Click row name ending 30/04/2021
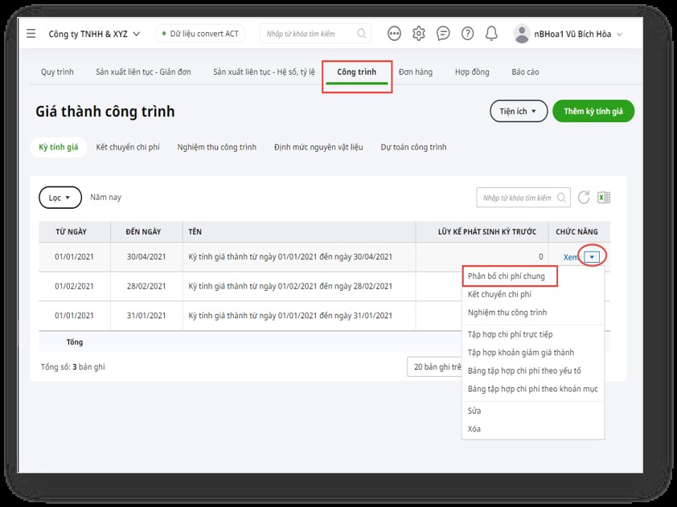Image resolution: width=677 pixels, height=507 pixels. click(x=290, y=257)
